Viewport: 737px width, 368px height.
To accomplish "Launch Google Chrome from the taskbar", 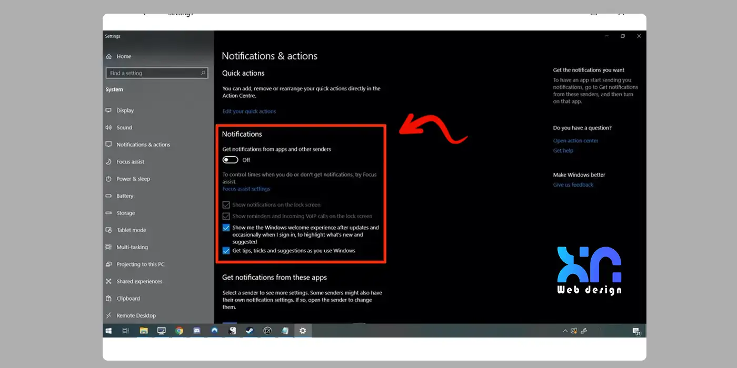I will (x=179, y=331).
